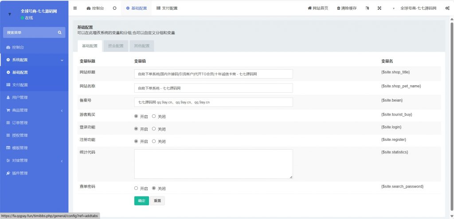Click the {$site.statistics} variable name

click(395, 152)
